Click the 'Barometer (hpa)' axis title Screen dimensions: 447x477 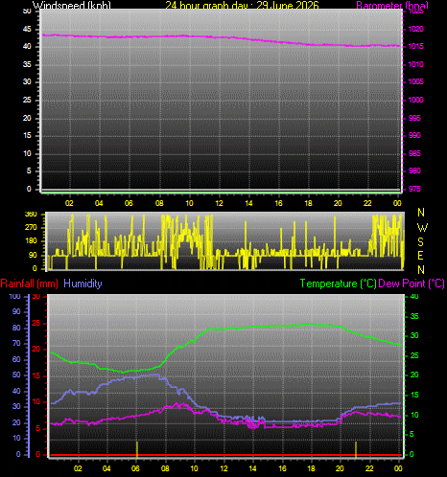coord(392,5)
